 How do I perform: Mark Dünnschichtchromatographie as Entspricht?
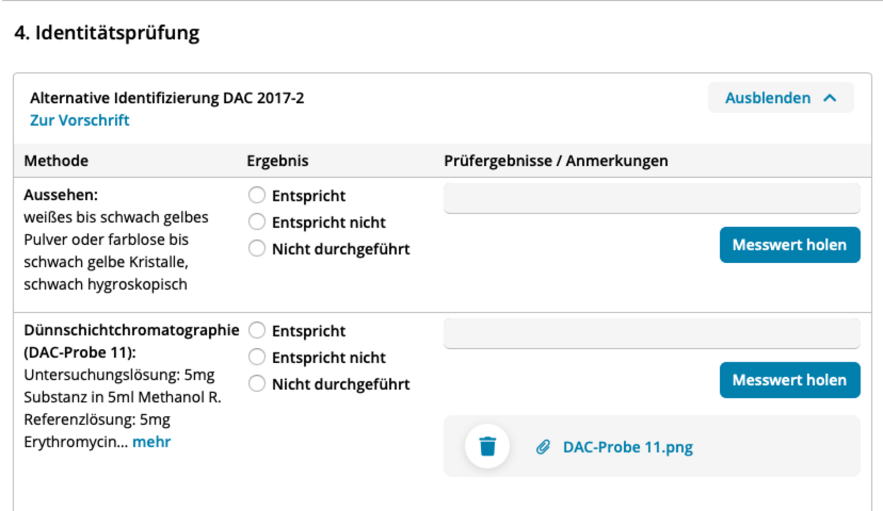pos(257,330)
